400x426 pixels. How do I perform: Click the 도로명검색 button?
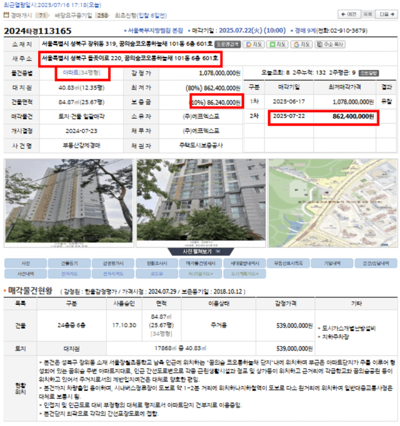[x=227, y=44]
